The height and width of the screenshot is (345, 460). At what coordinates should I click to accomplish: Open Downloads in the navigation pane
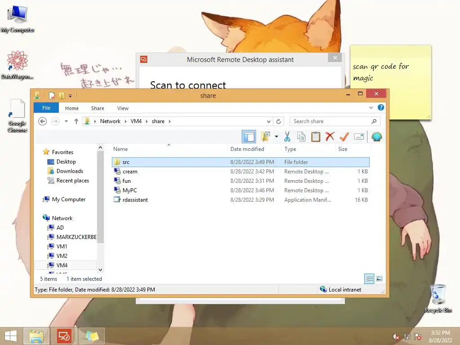point(65,171)
